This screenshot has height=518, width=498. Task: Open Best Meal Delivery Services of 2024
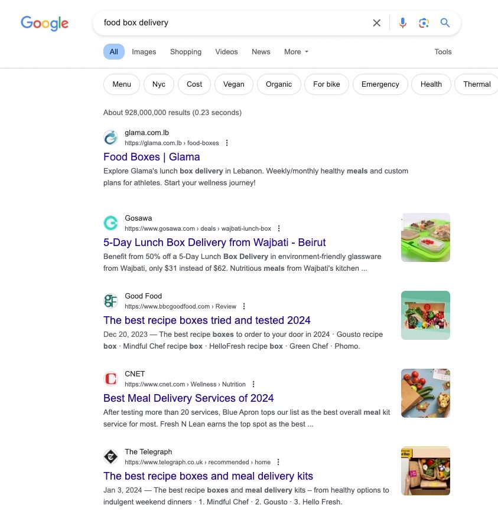click(188, 398)
